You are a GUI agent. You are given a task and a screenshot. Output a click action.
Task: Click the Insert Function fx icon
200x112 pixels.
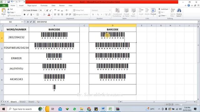(34, 22)
